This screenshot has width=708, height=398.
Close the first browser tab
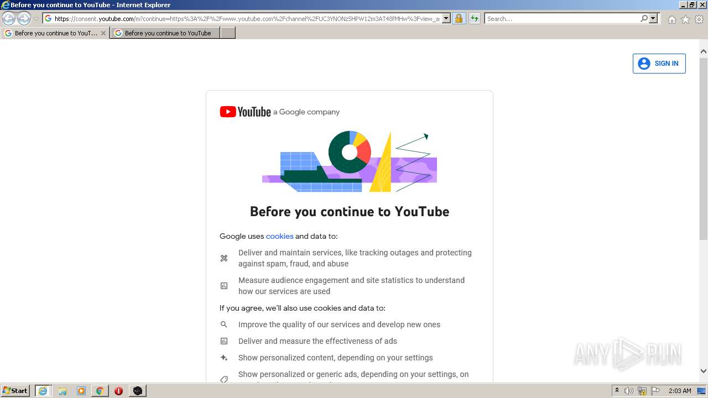pyautogui.click(x=103, y=33)
